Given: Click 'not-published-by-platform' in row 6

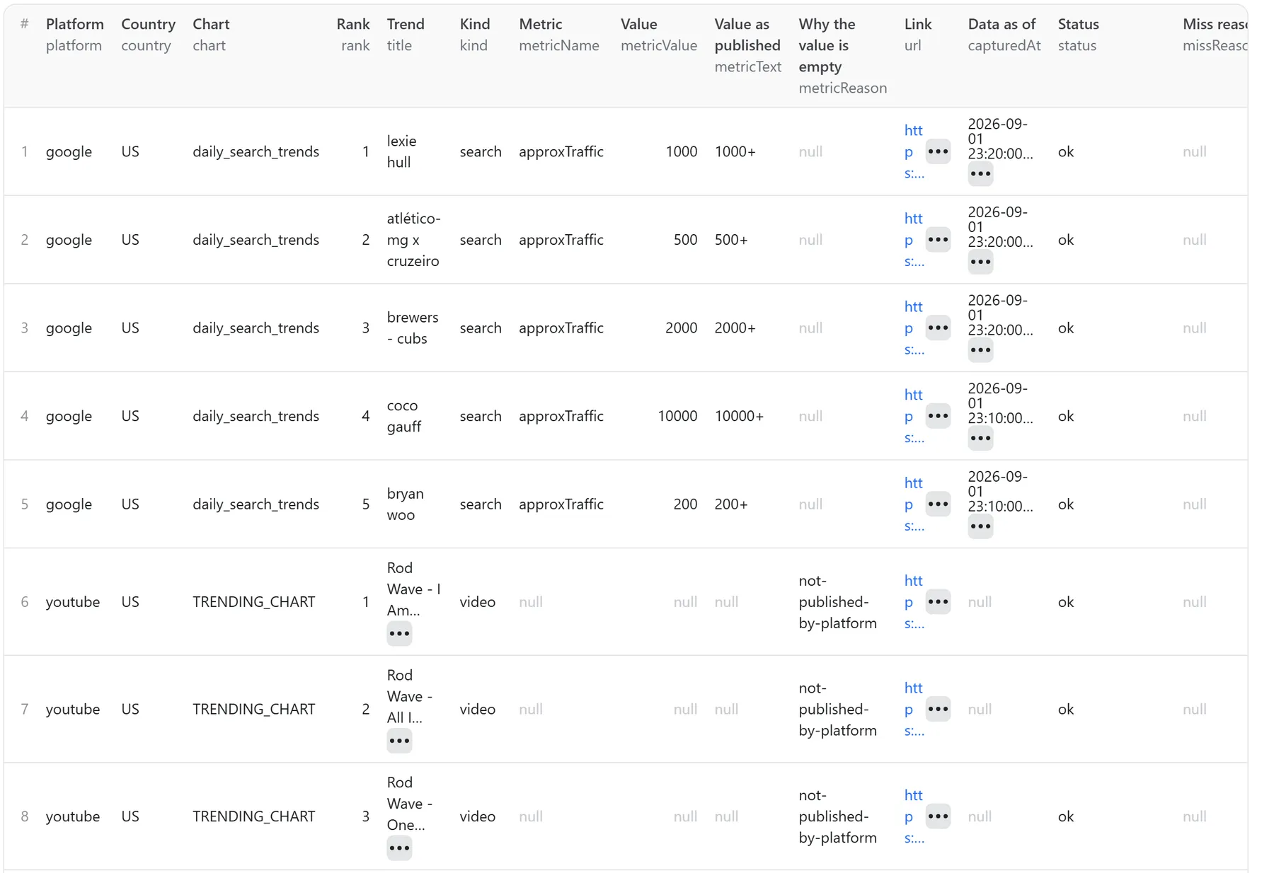Looking at the screenshot, I should coord(838,602).
